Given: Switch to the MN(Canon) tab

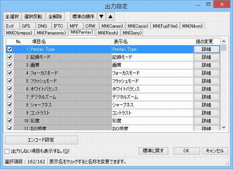Looking at the screenshot, I should tap(112, 26).
